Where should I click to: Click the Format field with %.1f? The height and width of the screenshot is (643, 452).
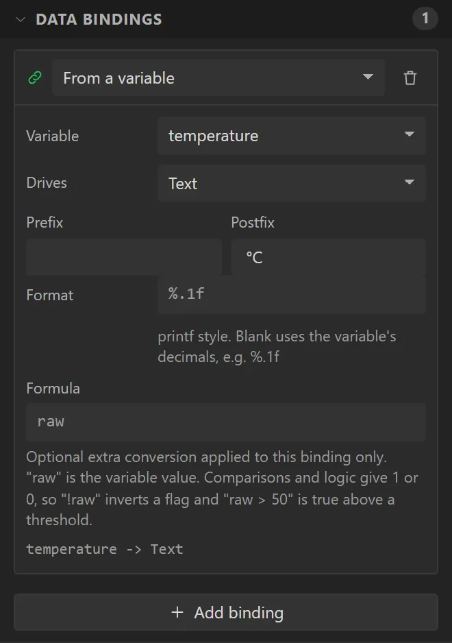[x=292, y=295]
